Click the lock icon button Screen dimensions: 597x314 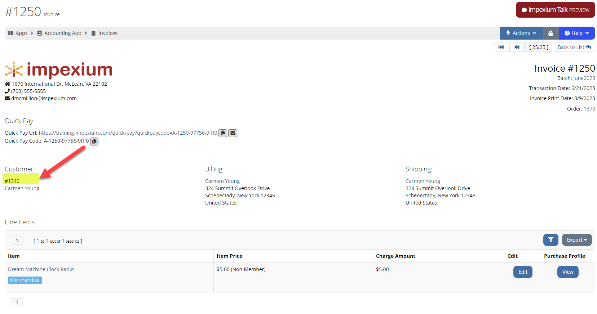tap(550, 33)
